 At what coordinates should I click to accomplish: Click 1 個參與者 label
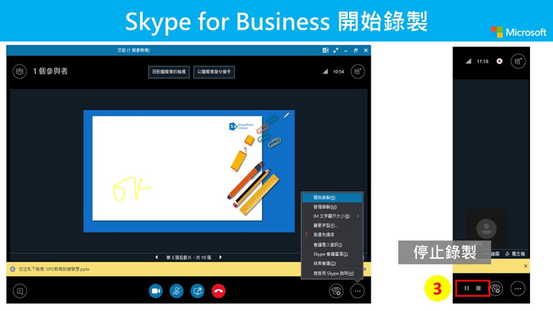[51, 71]
